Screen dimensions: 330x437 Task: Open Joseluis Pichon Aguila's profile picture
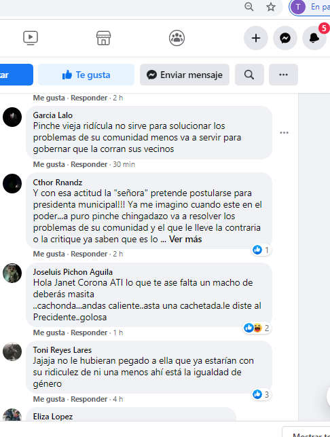point(12,273)
